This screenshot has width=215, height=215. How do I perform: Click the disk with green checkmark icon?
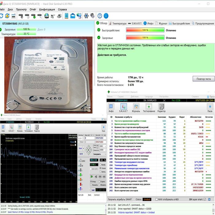tap(33, 16)
